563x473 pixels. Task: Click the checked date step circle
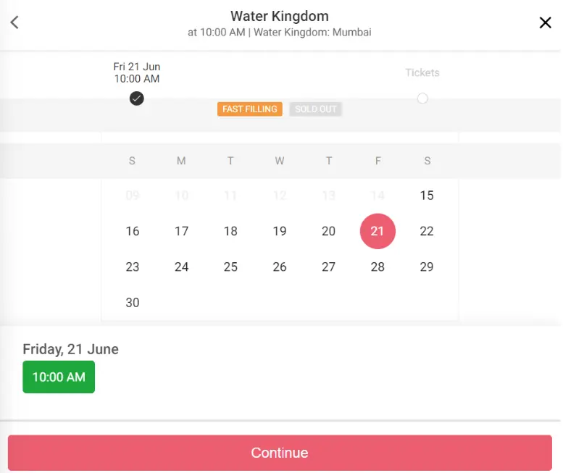136,99
